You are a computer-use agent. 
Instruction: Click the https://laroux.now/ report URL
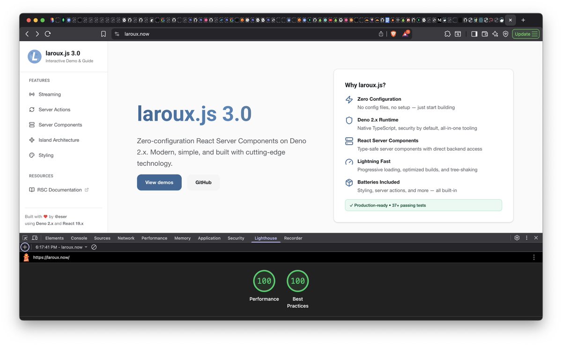point(51,257)
